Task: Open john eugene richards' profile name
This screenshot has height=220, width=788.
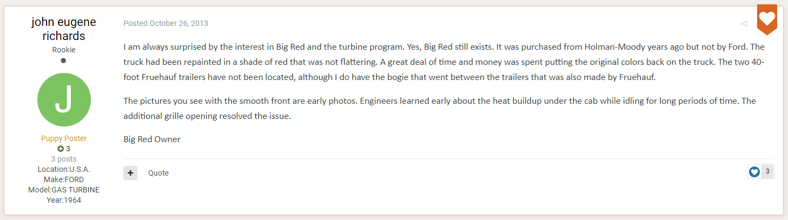Action: pyautogui.click(x=64, y=29)
